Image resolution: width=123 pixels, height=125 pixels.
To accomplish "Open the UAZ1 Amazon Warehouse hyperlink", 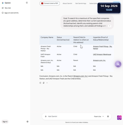I will coord(102,54).
